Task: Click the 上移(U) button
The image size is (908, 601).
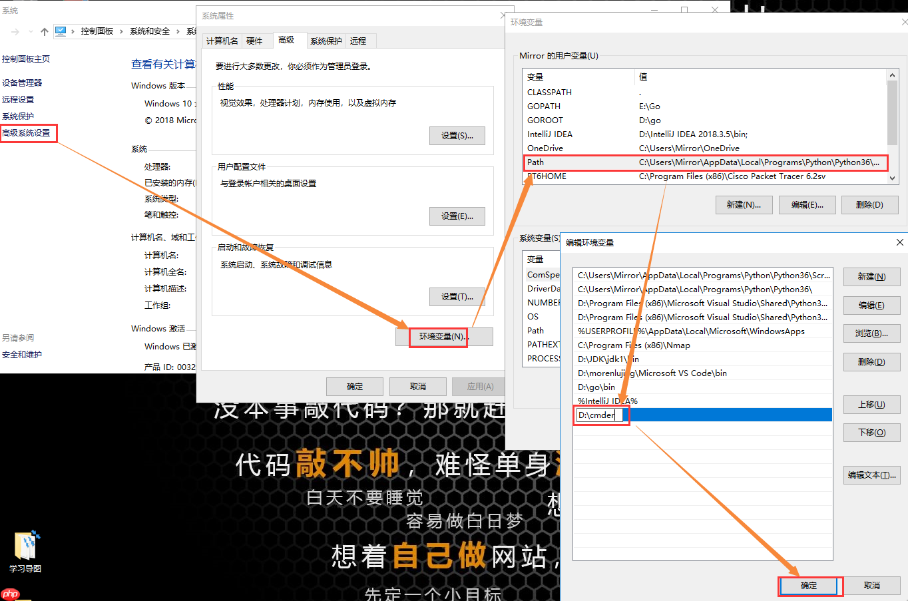Action: (871, 404)
